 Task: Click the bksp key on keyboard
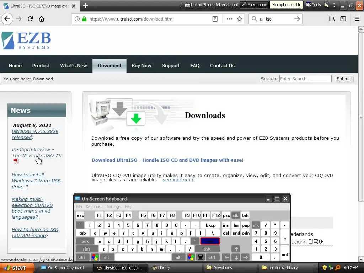210,225
